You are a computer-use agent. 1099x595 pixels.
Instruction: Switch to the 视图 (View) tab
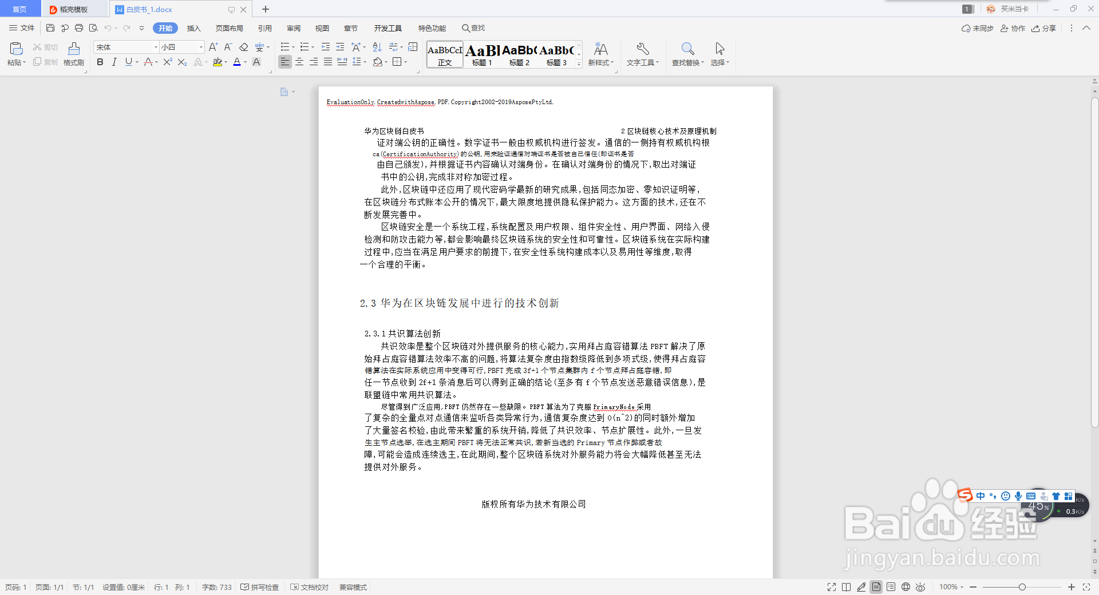(322, 28)
